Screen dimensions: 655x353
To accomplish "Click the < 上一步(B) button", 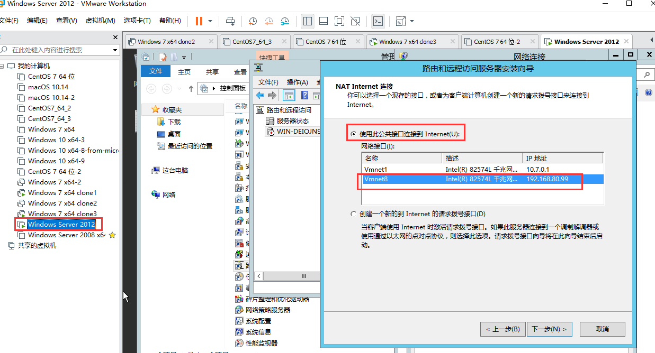I will pyautogui.click(x=503, y=329).
